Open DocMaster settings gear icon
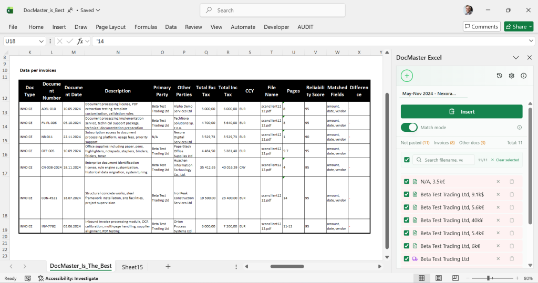This screenshot has height=283, width=538. tap(512, 76)
